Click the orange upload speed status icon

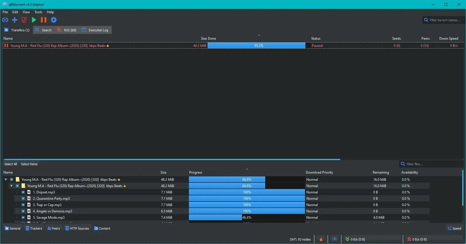409,239
